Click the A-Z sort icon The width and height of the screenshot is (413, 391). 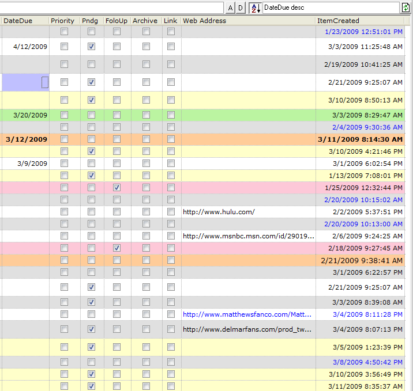(255, 8)
